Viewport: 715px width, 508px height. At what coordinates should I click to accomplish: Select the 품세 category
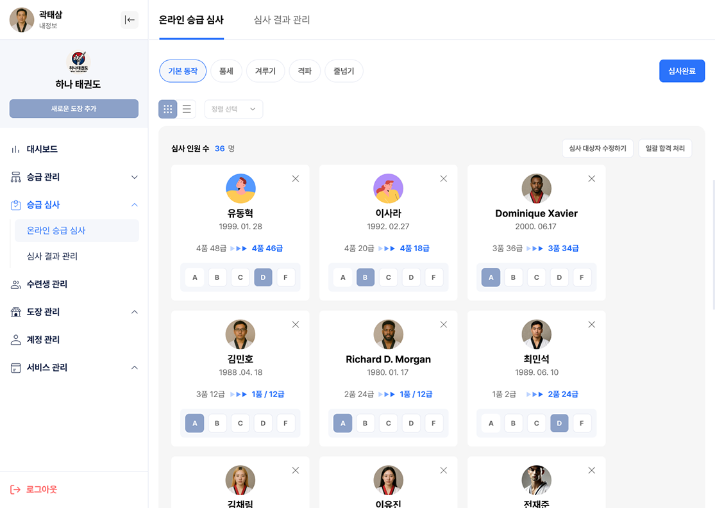click(x=226, y=71)
